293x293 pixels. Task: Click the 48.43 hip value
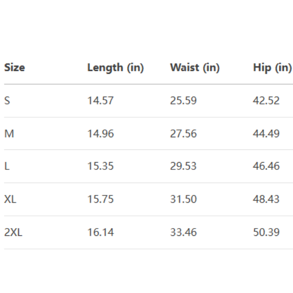[266, 199]
